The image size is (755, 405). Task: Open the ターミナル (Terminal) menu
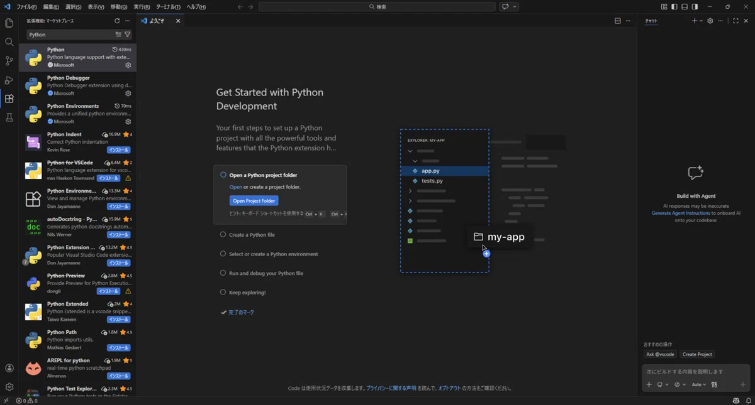pos(168,7)
